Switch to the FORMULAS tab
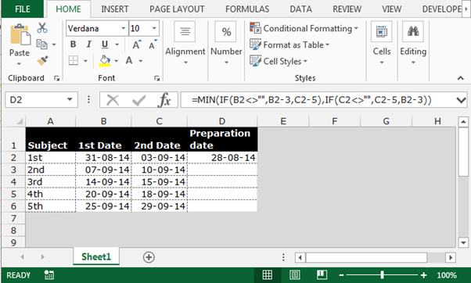Screen dimensions: 471x283 [247, 9]
